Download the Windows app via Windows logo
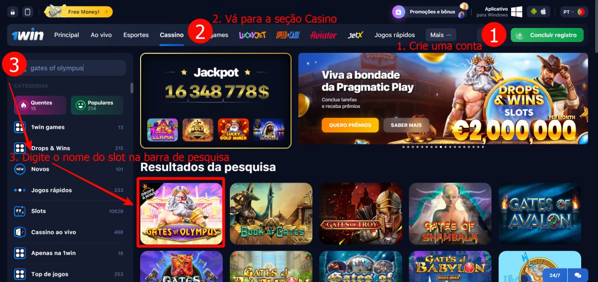 point(516,12)
